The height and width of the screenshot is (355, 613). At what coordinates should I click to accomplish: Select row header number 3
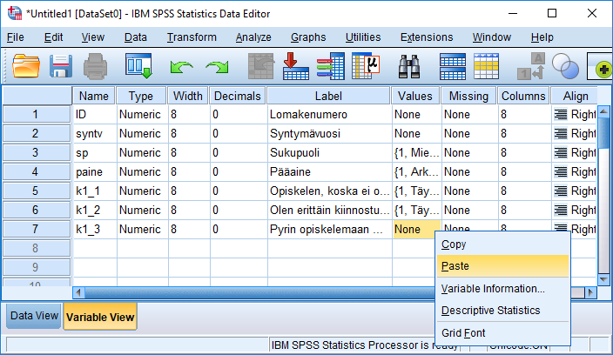[37, 152]
